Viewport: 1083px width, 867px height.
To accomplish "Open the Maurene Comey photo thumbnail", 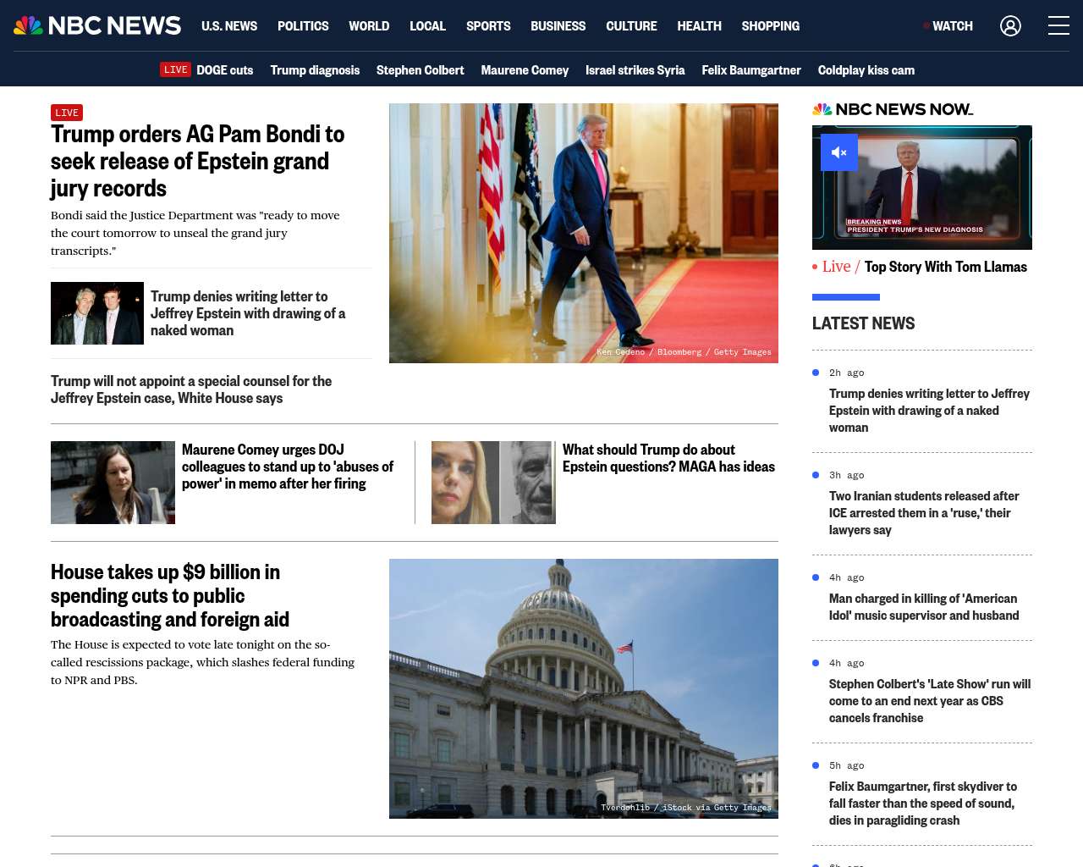I will 113,483.
